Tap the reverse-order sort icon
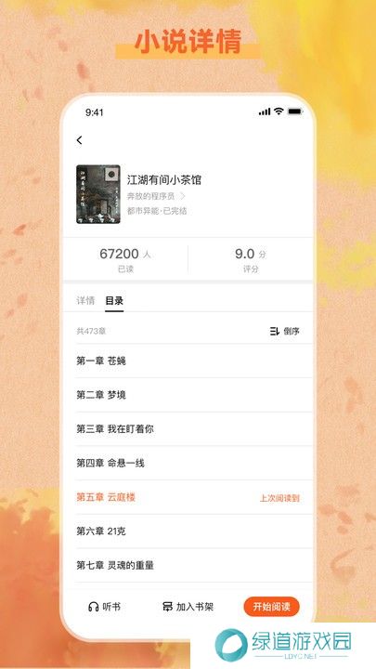Image resolution: width=376 pixels, height=669 pixels. pyautogui.click(x=275, y=331)
